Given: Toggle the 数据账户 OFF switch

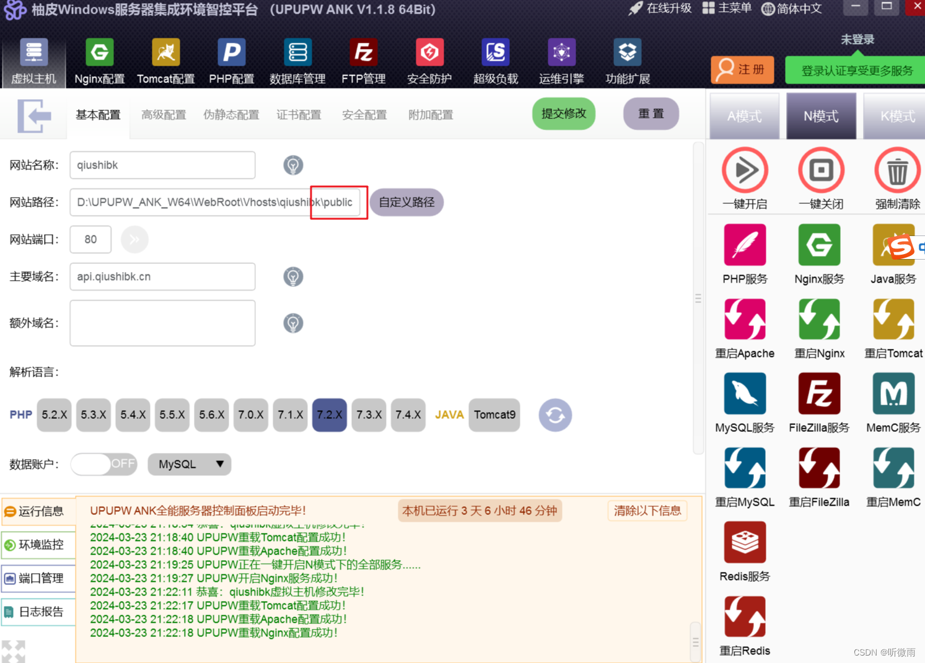Looking at the screenshot, I should pos(104,464).
